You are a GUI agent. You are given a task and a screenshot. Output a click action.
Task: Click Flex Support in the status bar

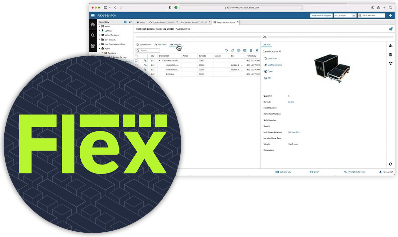pyautogui.click(x=386, y=172)
